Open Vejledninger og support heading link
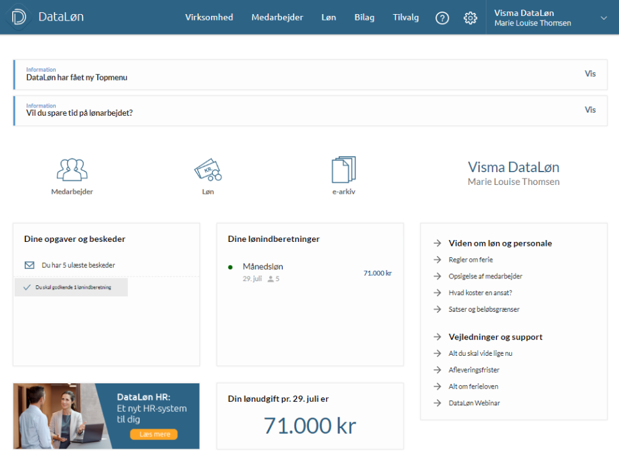619x455 pixels. coord(496,337)
